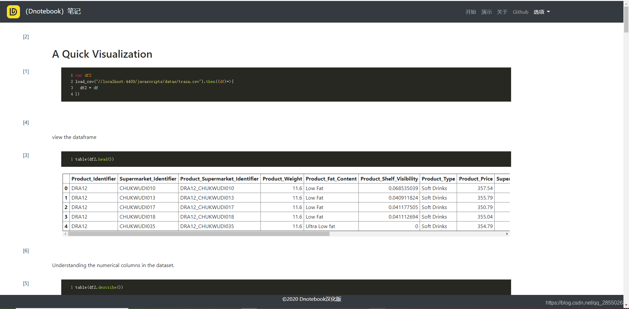Select cell number [6] marker
629x309 pixels.
click(x=26, y=251)
